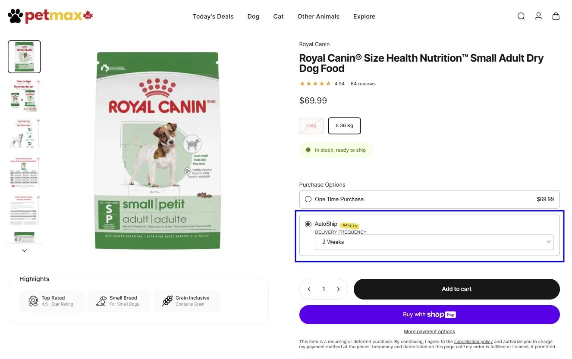Click the Grain Inclusive highlight icon
Viewport: 572px width, 359px height.
point(167,301)
